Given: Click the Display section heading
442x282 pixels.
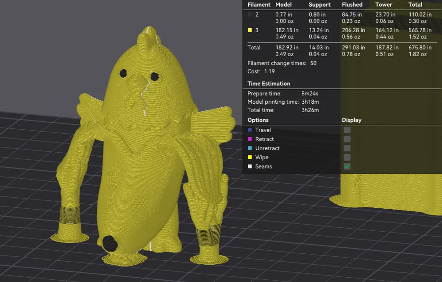Looking at the screenshot, I should pyautogui.click(x=351, y=120).
